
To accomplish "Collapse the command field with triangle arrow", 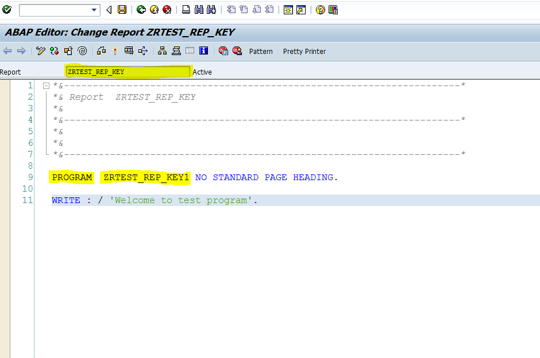I will 109,10.
